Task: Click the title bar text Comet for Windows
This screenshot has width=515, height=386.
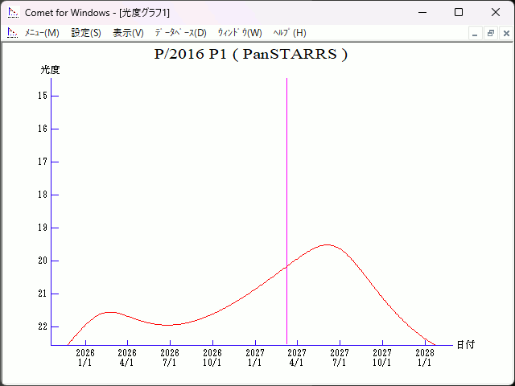Action: pos(68,13)
